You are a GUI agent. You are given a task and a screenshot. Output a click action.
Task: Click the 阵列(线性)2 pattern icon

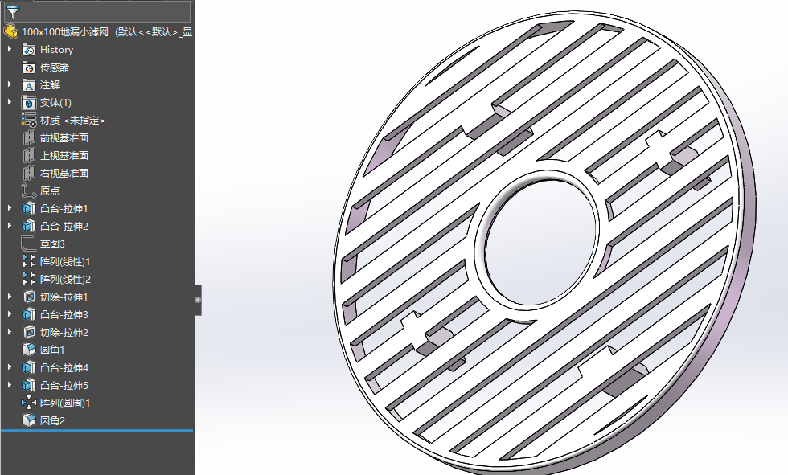[29, 279]
